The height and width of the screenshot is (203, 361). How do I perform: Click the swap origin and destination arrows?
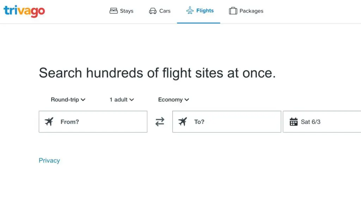(x=160, y=122)
